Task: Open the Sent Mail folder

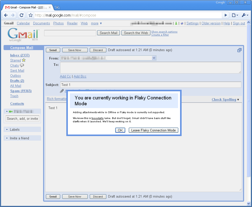Action: coord(17,71)
